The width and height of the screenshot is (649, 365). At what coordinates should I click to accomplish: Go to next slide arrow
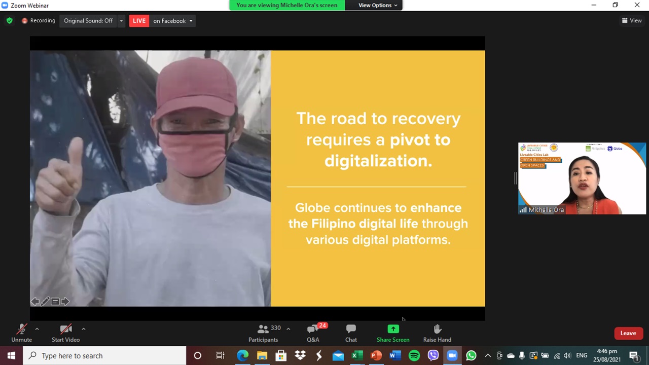pos(65,302)
